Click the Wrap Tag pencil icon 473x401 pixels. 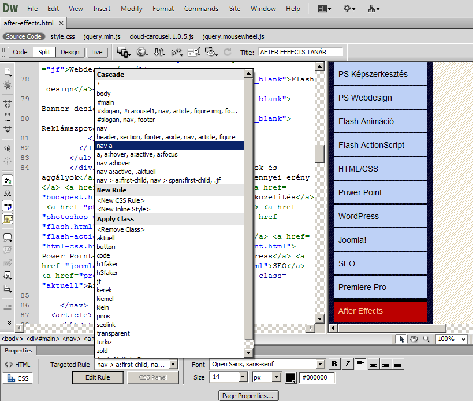click(8, 263)
